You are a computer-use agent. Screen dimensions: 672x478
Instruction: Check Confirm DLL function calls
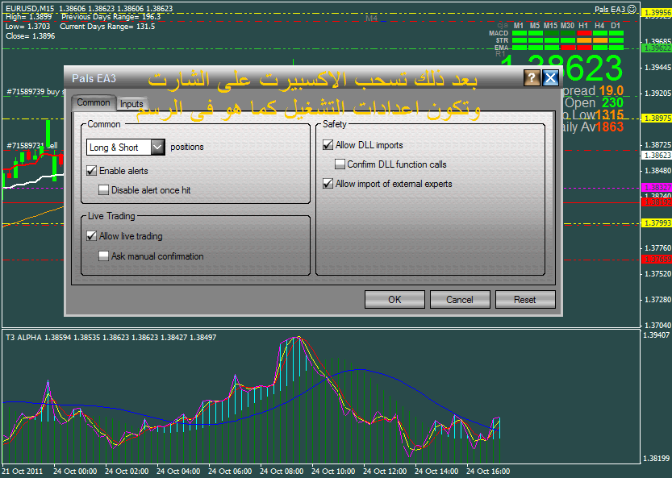(340, 164)
